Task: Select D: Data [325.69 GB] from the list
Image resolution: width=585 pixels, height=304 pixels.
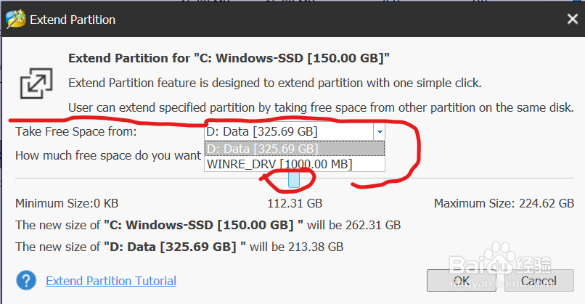Action: (261, 149)
